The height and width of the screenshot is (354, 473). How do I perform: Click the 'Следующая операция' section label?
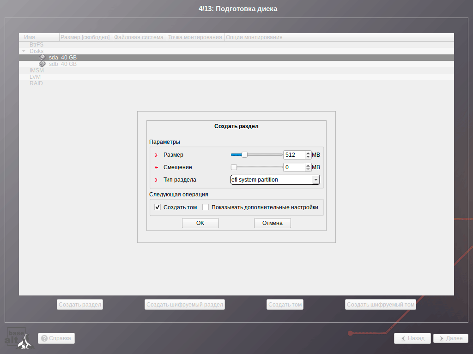(179, 195)
